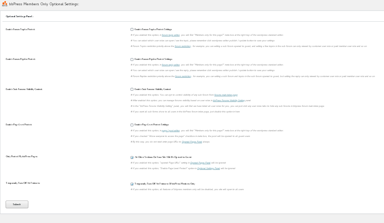This screenshot has height=223, width=384.
Task: Click the Optional Settings Panel heading
Action: click(x=20, y=16)
